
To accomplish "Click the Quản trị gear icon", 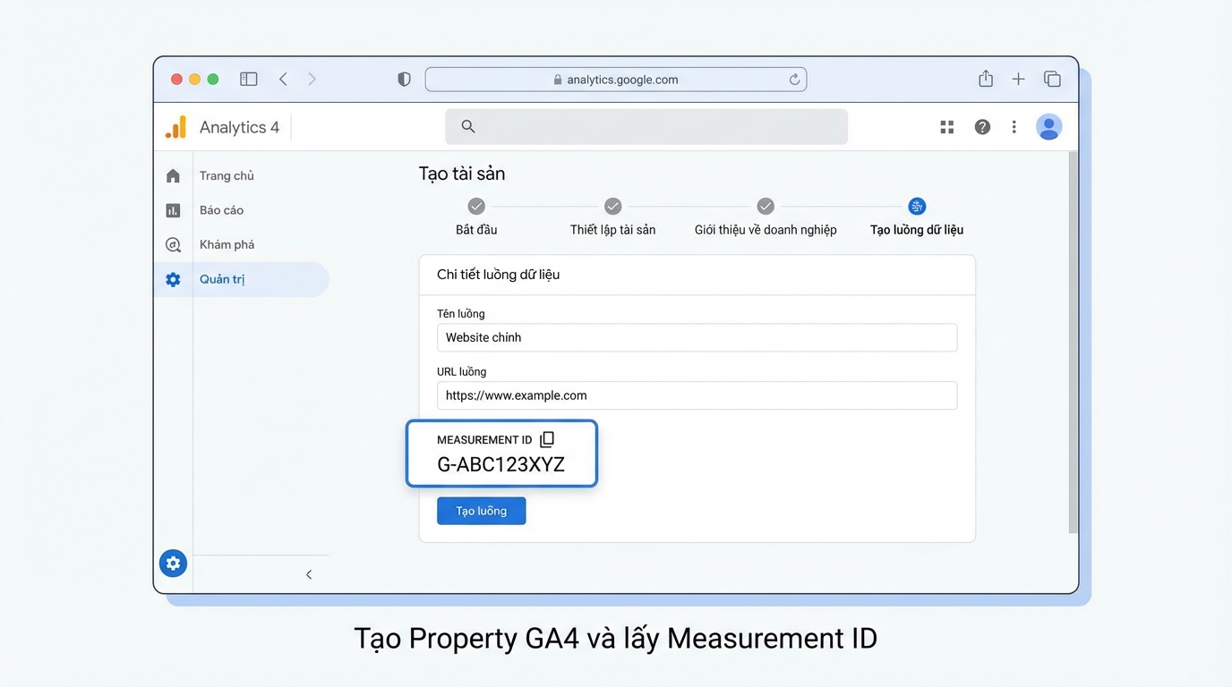I will point(173,278).
